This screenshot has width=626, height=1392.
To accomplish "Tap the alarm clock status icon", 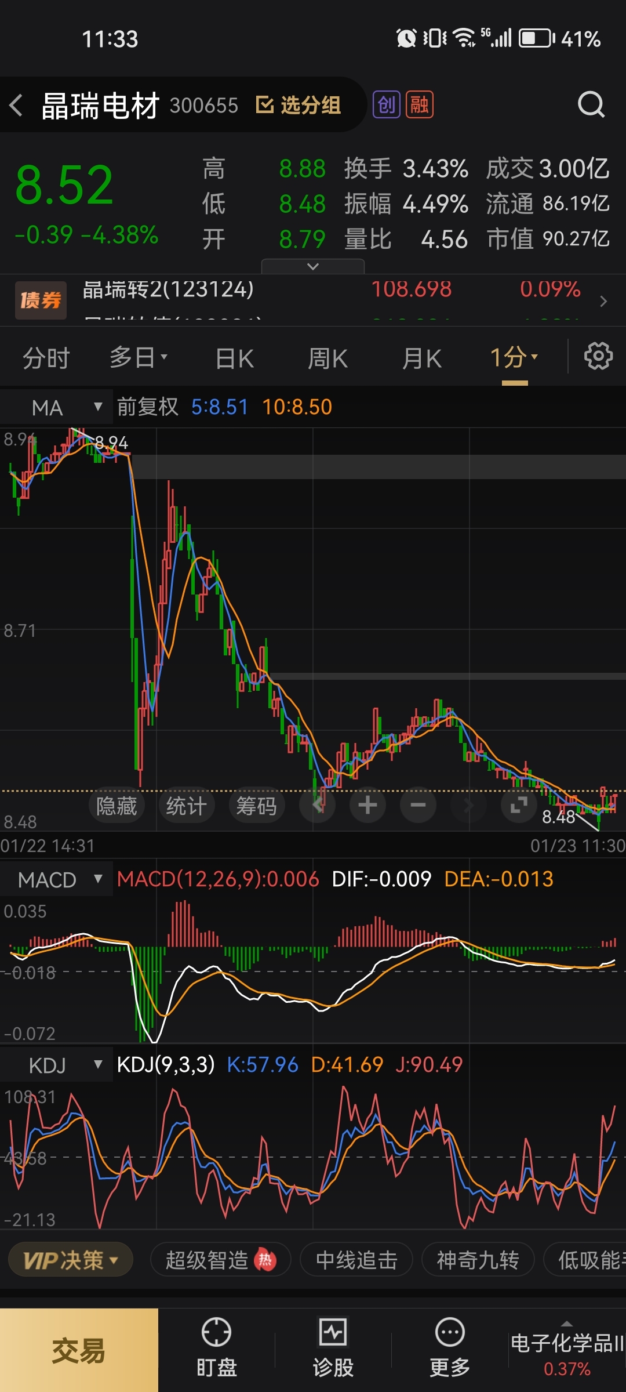I will click(406, 38).
